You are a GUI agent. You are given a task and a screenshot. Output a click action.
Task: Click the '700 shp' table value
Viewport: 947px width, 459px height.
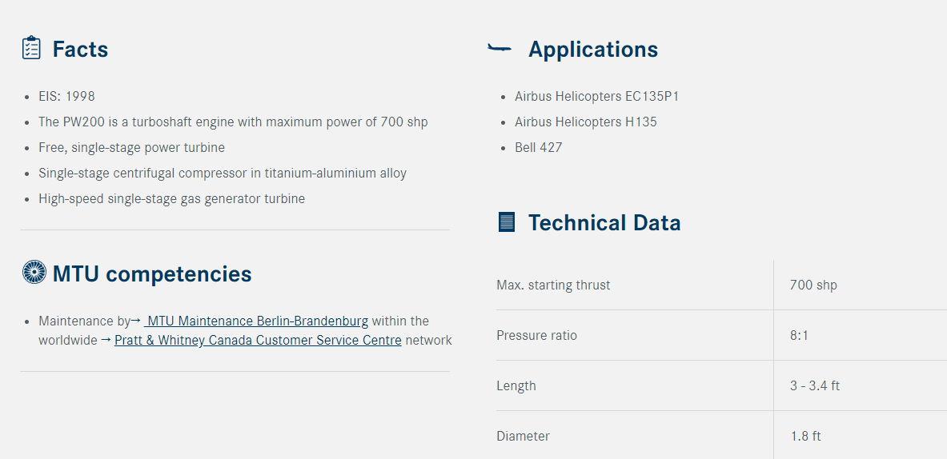(x=813, y=285)
